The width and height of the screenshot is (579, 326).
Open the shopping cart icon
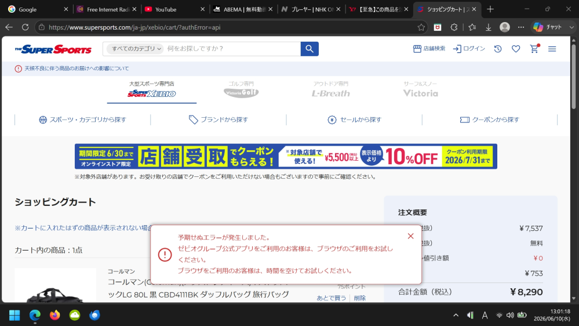(534, 48)
